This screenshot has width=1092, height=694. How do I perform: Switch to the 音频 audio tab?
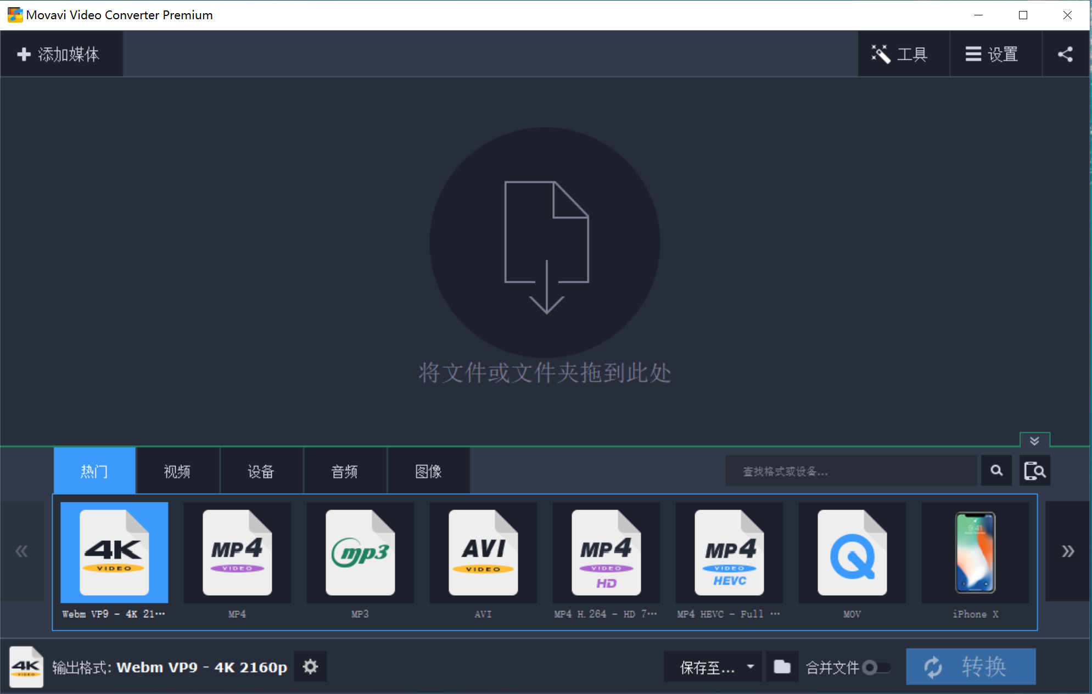tap(345, 471)
